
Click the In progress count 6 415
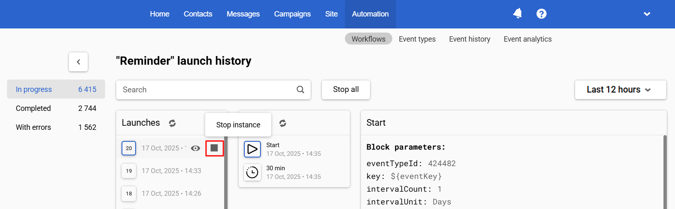[x=87, y=89]
